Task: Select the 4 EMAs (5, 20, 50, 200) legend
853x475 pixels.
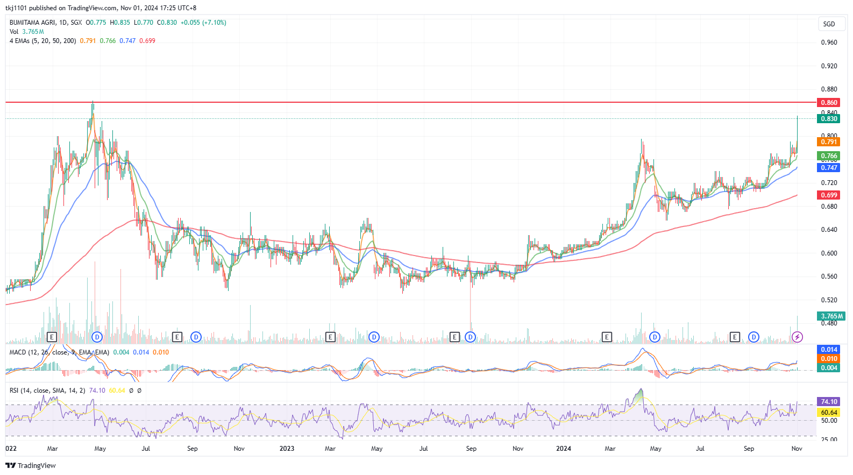Action: pos(42,41)
